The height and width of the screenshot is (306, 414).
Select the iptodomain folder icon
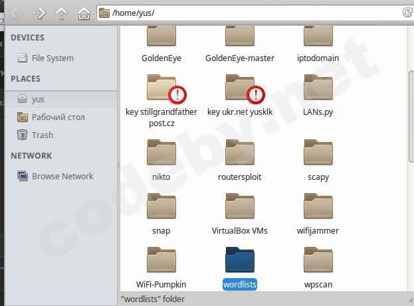[318, 36]
